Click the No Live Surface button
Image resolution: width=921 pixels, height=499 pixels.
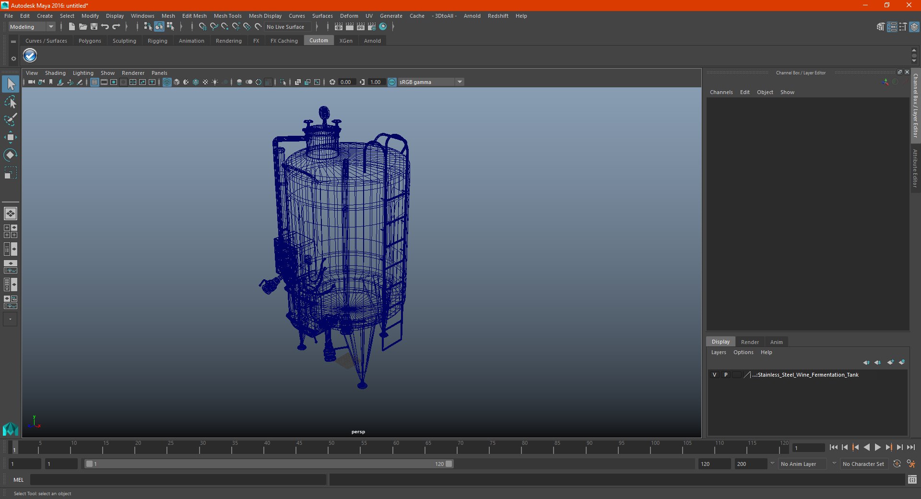coord(285,27)
